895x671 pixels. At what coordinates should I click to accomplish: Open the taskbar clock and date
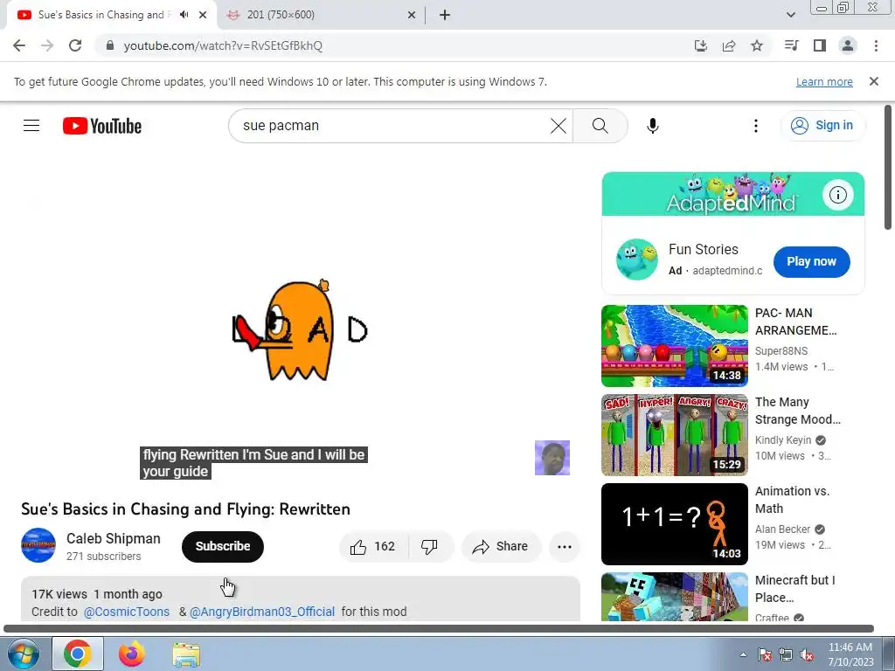click(x=850, y=654)
